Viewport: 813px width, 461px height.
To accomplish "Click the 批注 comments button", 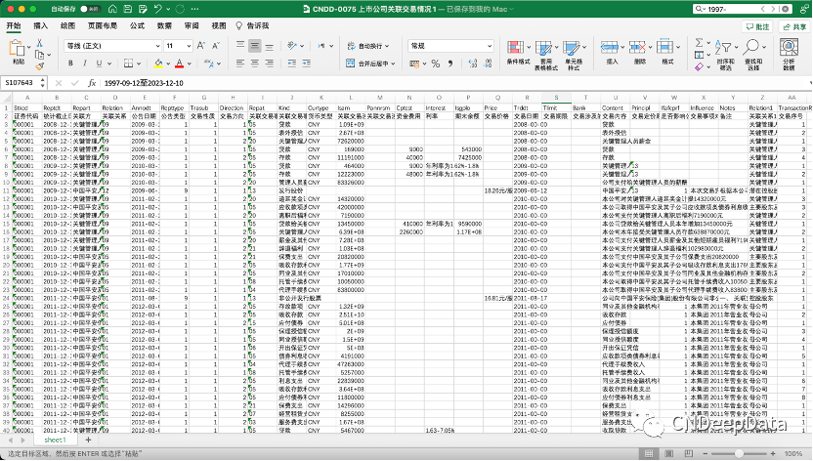I will 758,26.
